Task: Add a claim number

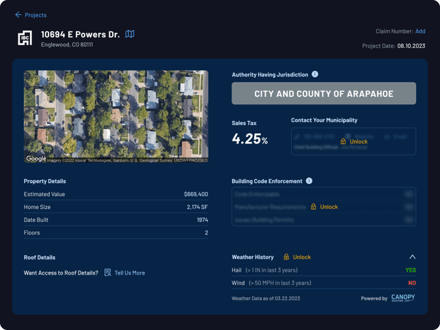Action: [420, 31]
